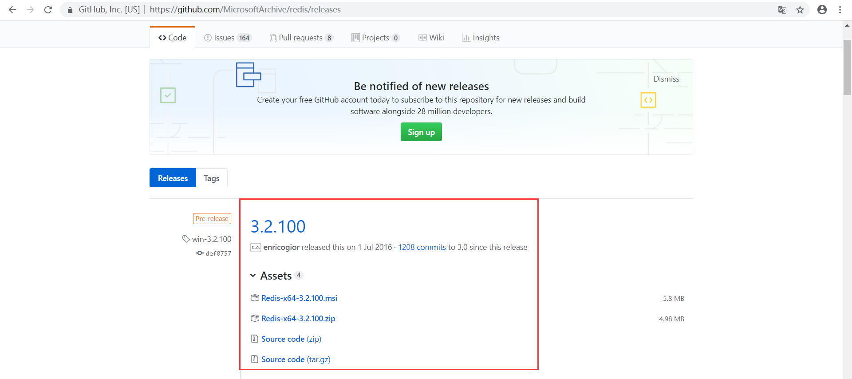Go forward in browser history
852x379 pixels.
[x=30, y=10]
